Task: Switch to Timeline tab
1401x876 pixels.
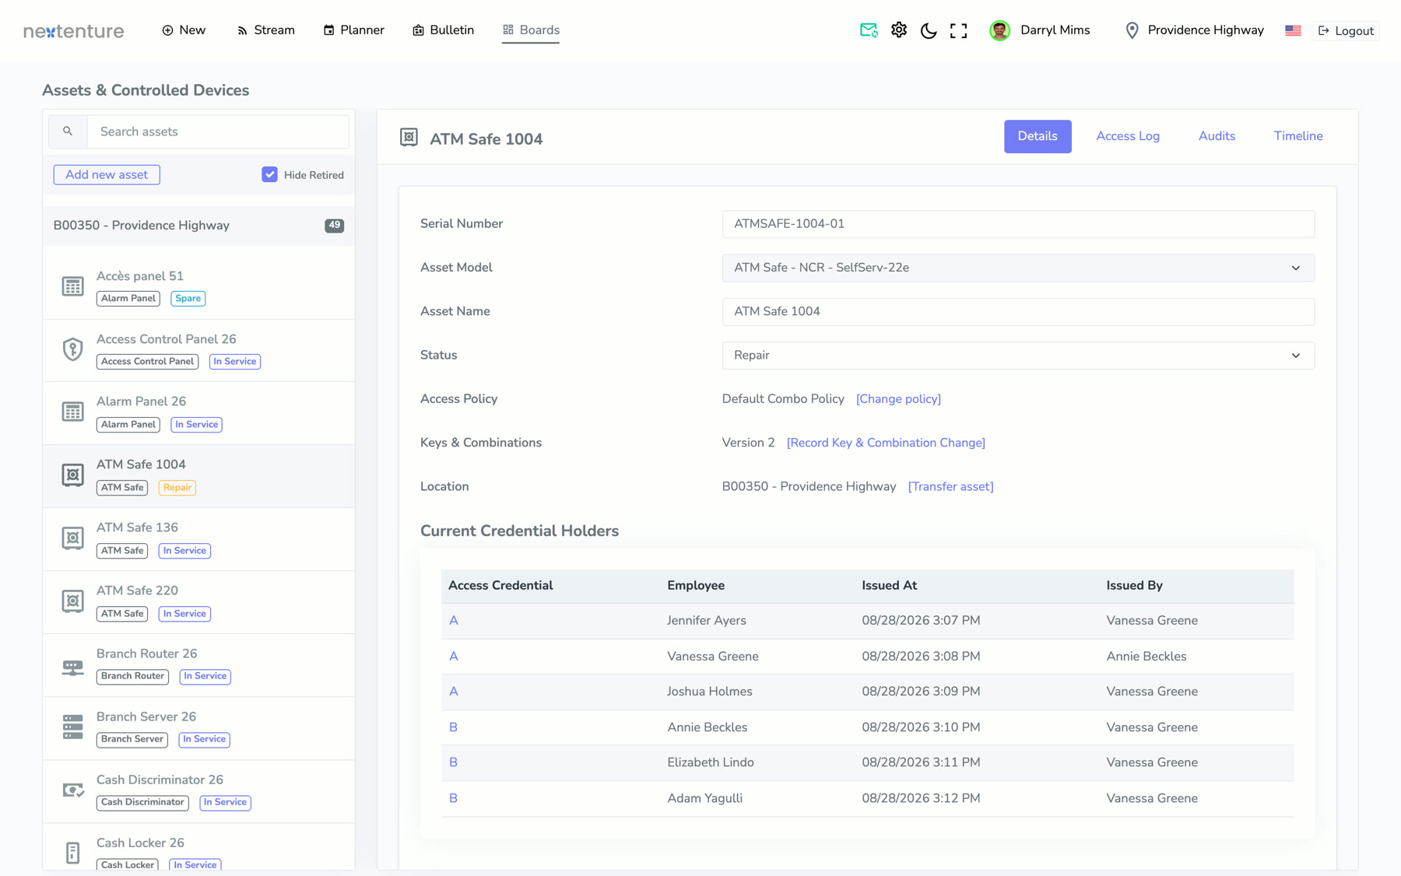Action: click(1297, 136)
